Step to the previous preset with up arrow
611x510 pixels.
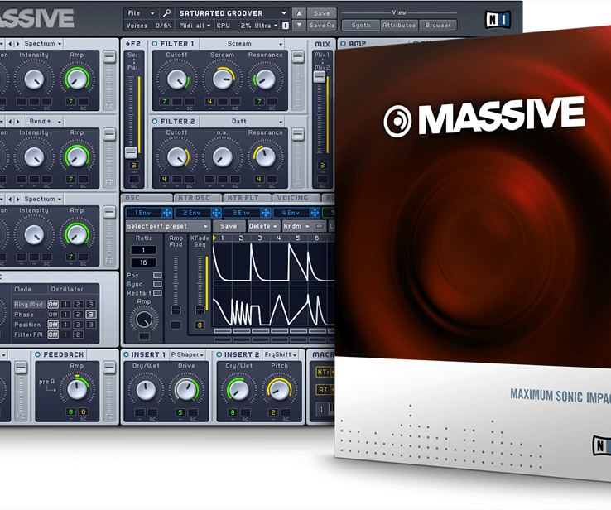tap(299, 13)
